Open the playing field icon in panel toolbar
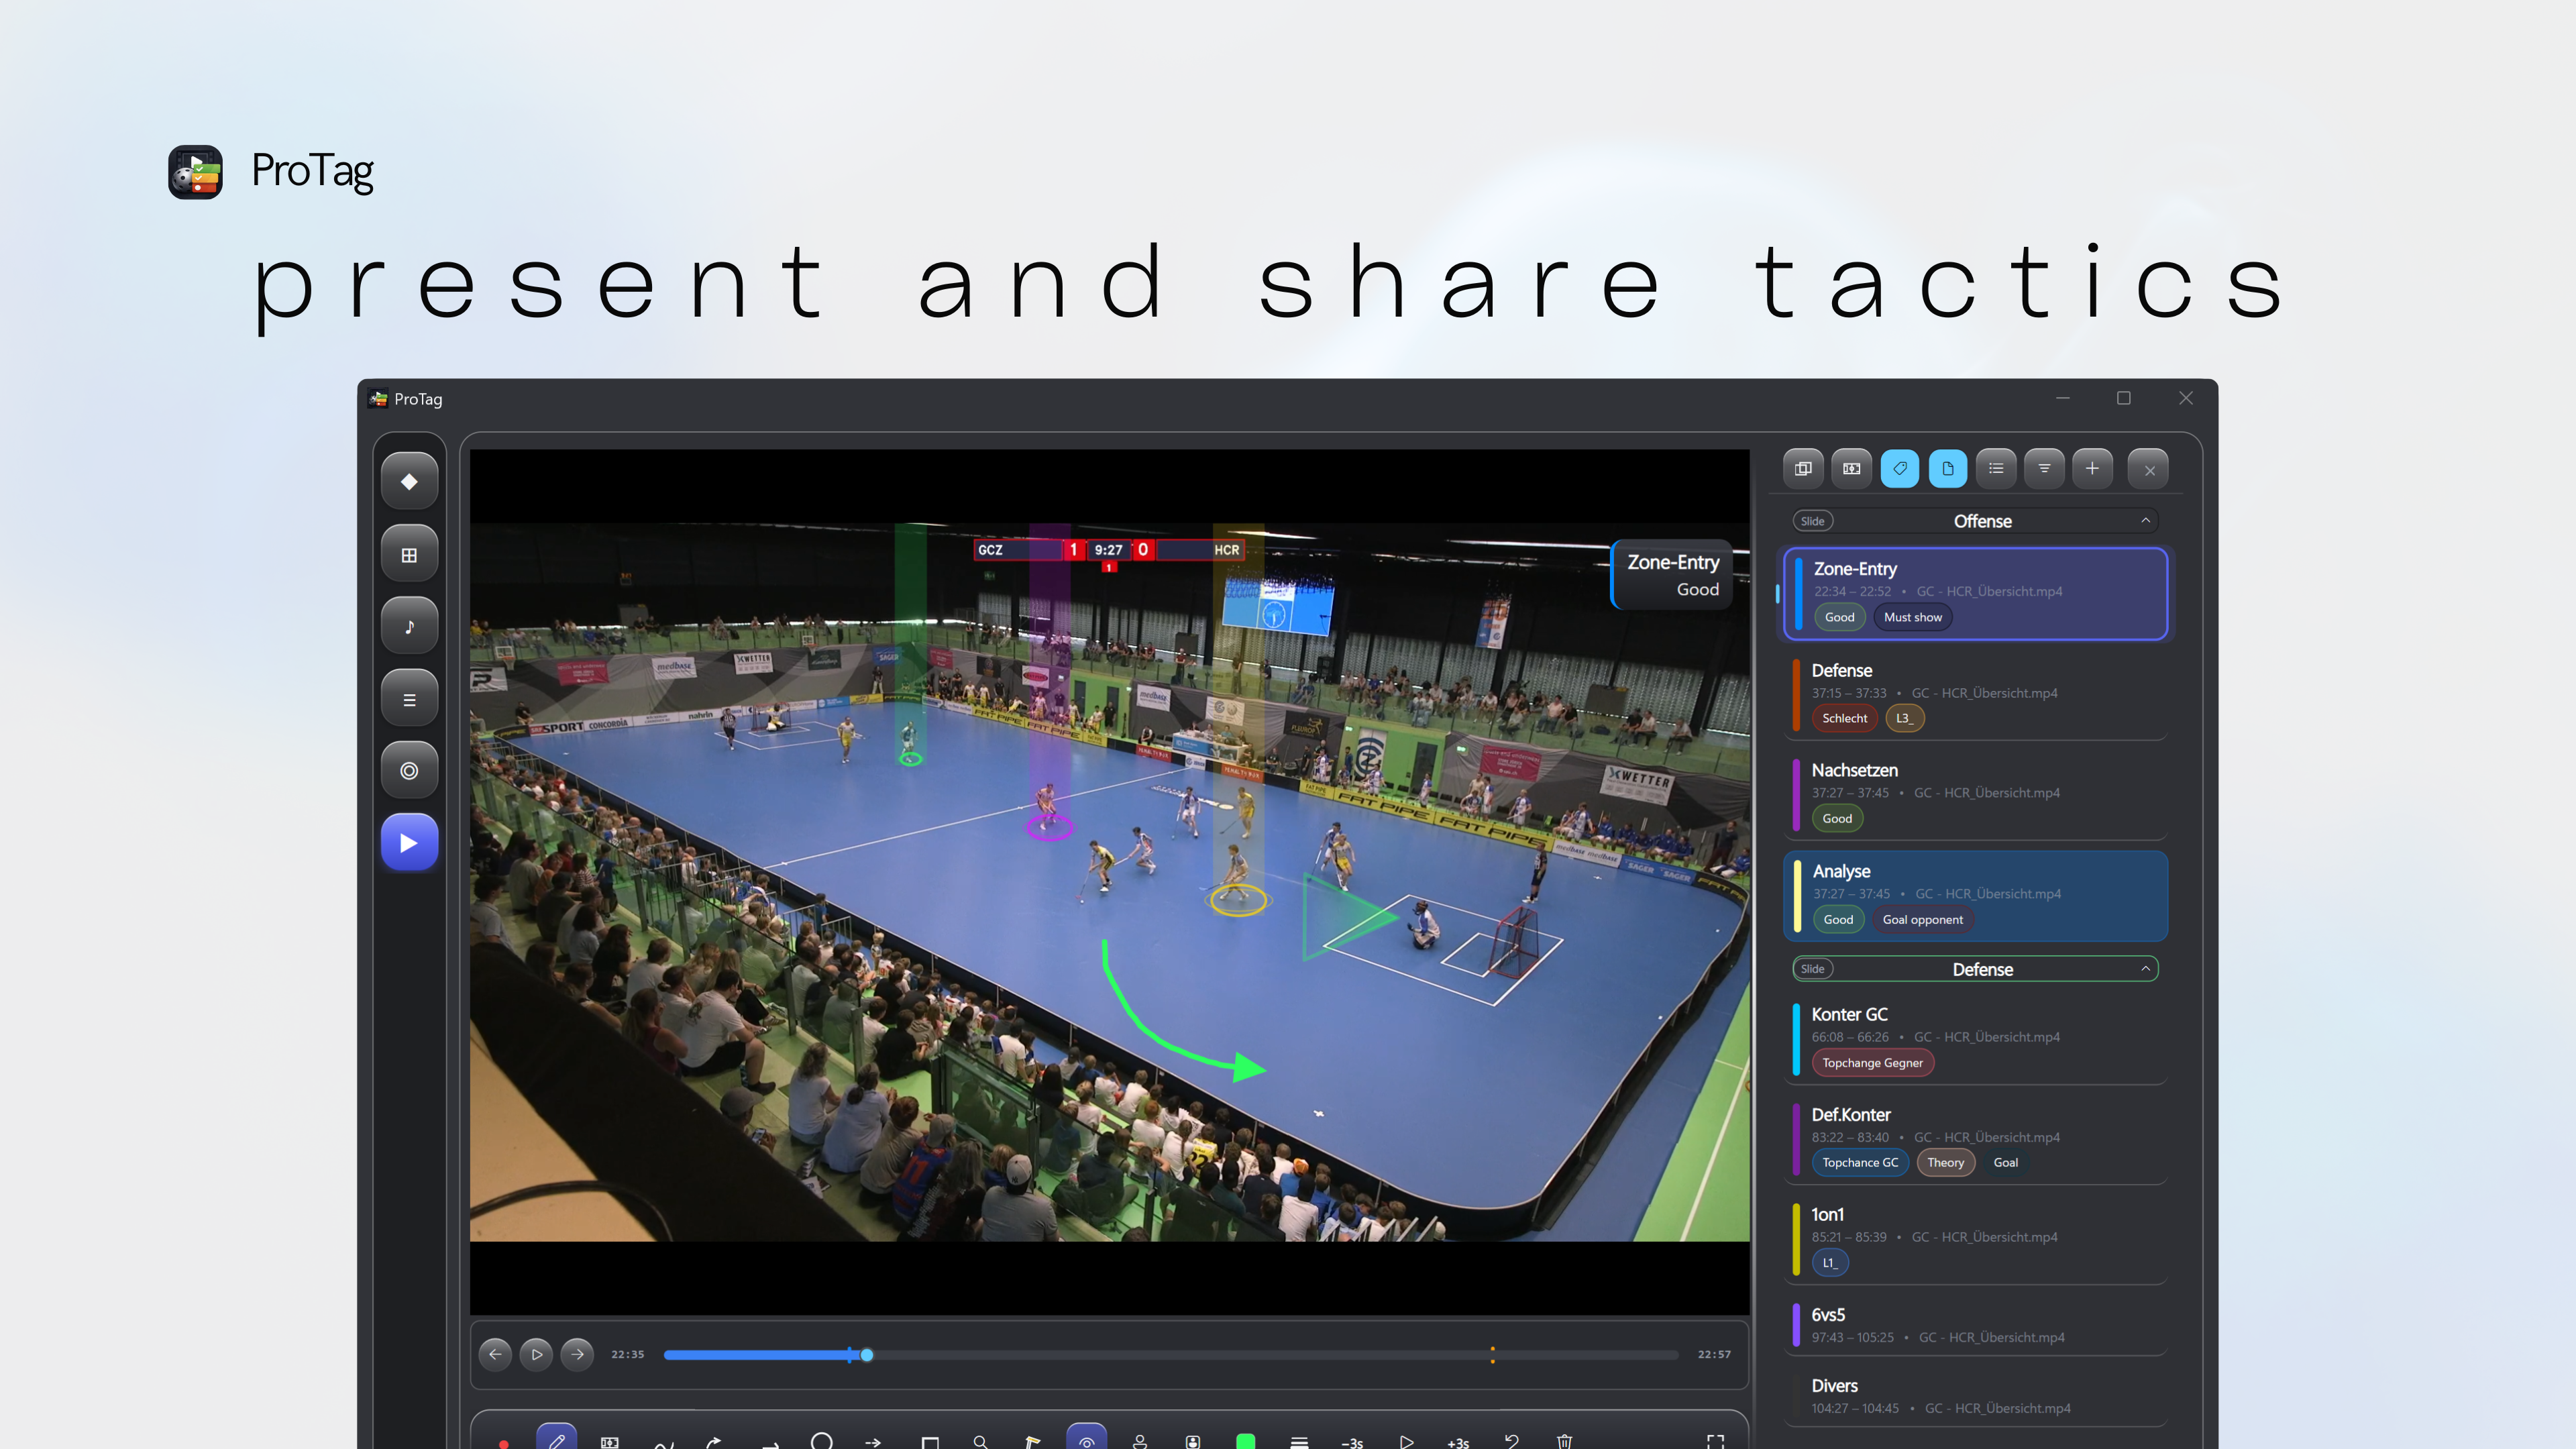 click(x=1851, y=469)
